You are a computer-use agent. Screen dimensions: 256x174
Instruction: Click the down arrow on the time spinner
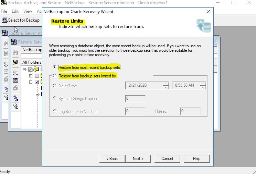click(x=203, y=87)
